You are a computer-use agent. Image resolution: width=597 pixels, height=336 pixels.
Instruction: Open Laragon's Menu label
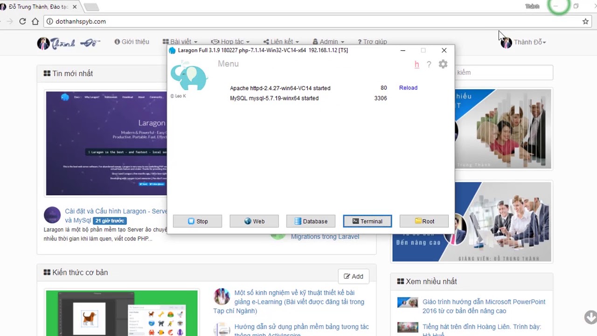[228, 64]
